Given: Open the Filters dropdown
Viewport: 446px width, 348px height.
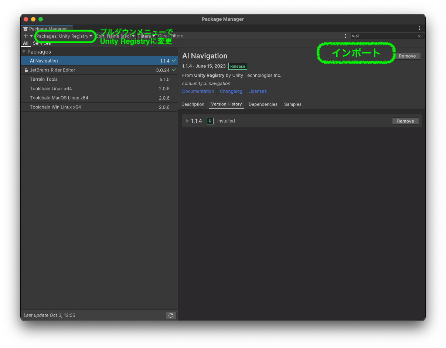Looking at the screenshot, I should click(x=146, y=36).
